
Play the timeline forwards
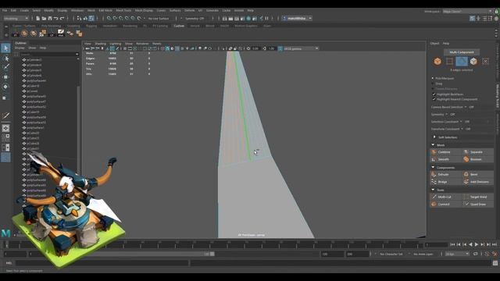[477, 244]
